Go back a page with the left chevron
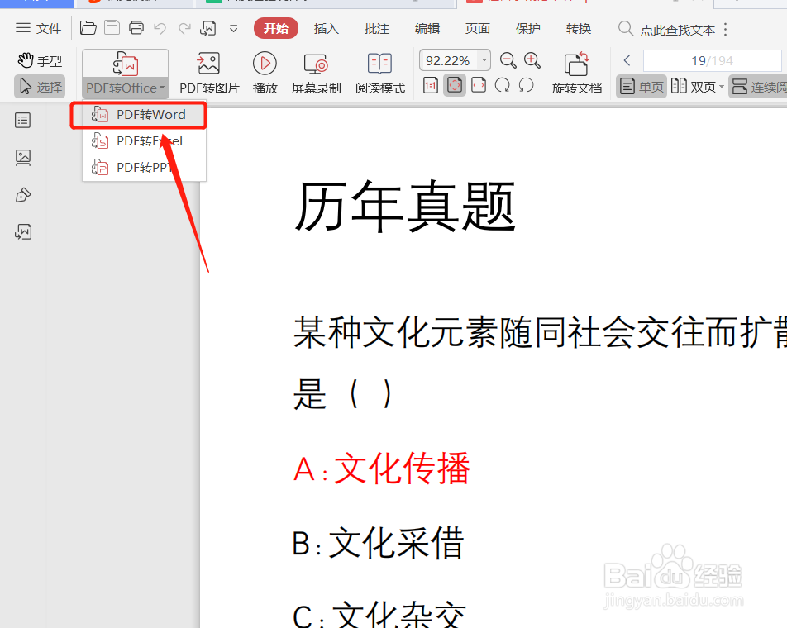The image size is (787, 628). tap(627, 59)
